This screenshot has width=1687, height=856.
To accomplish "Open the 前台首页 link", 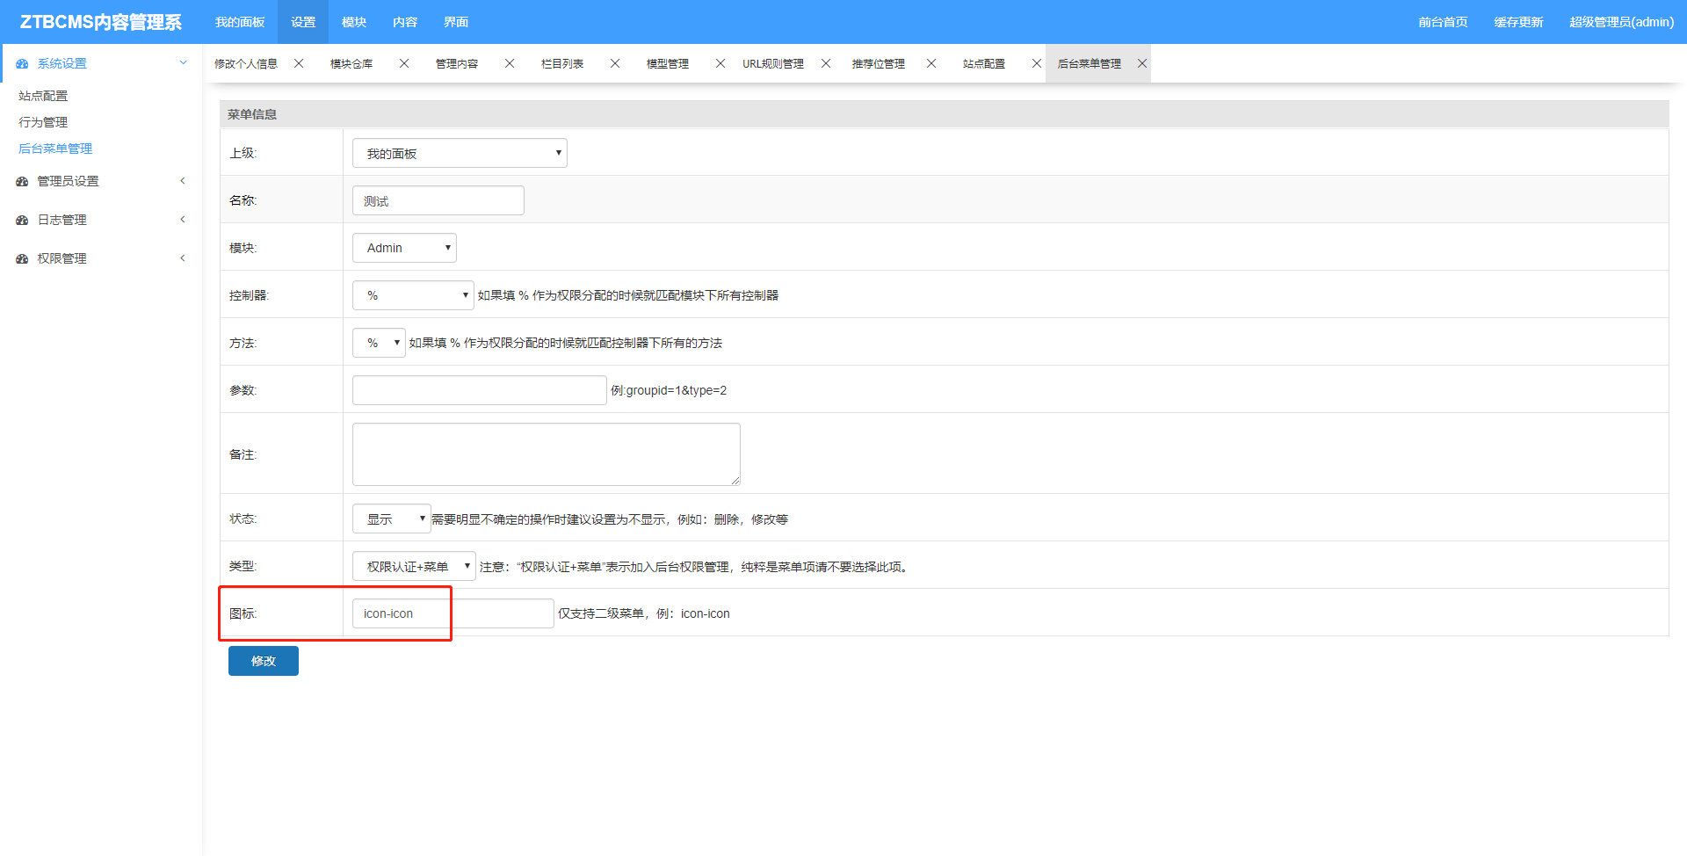I will (x=1443, y=22).
